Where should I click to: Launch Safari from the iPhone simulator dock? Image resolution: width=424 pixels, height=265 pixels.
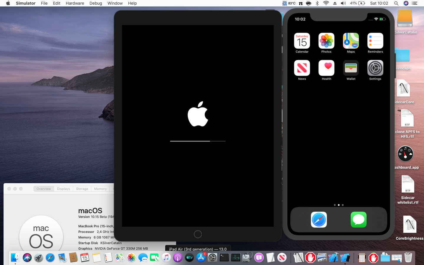point(319,220)
